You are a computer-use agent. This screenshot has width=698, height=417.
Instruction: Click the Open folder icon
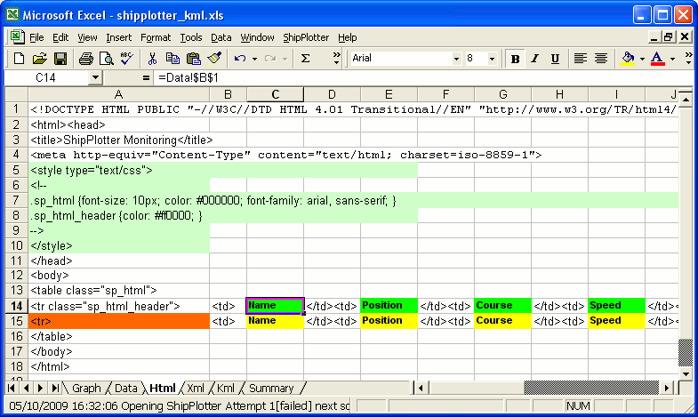(x=39, y=59)
